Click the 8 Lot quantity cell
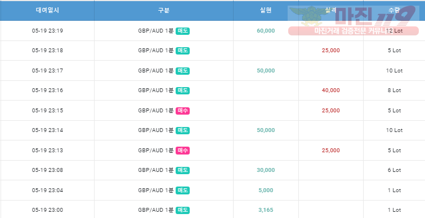Viewport: 425px width, 218px height. 394,90
